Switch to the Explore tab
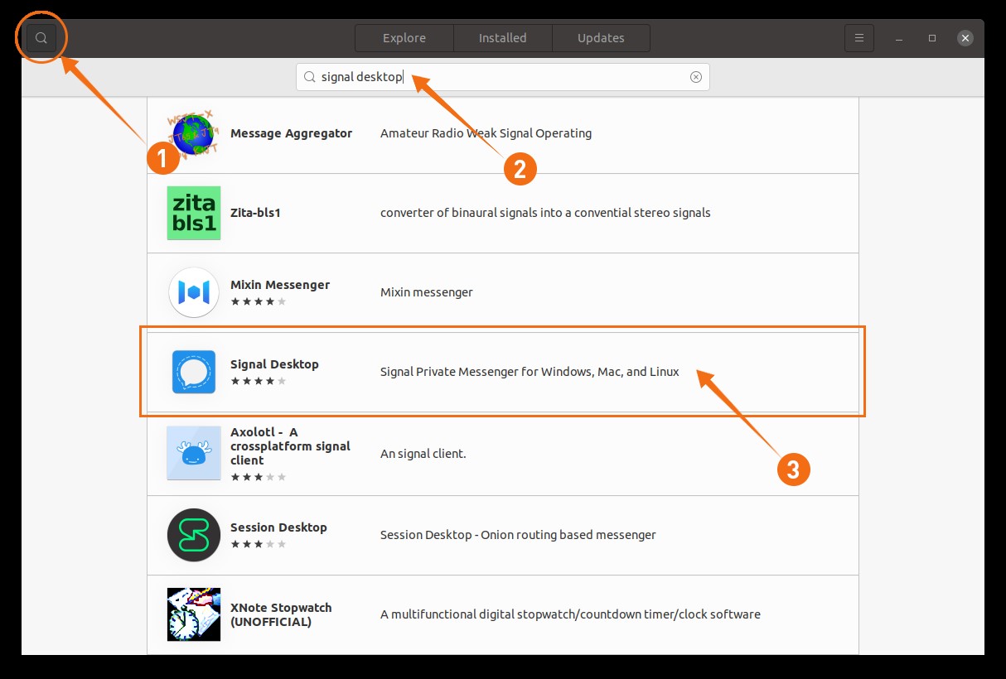 point(404,38)
